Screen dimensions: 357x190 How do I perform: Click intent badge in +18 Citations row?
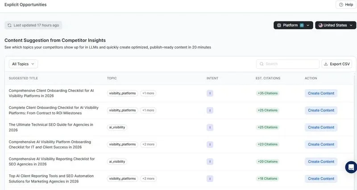click(x=210, y=178)
